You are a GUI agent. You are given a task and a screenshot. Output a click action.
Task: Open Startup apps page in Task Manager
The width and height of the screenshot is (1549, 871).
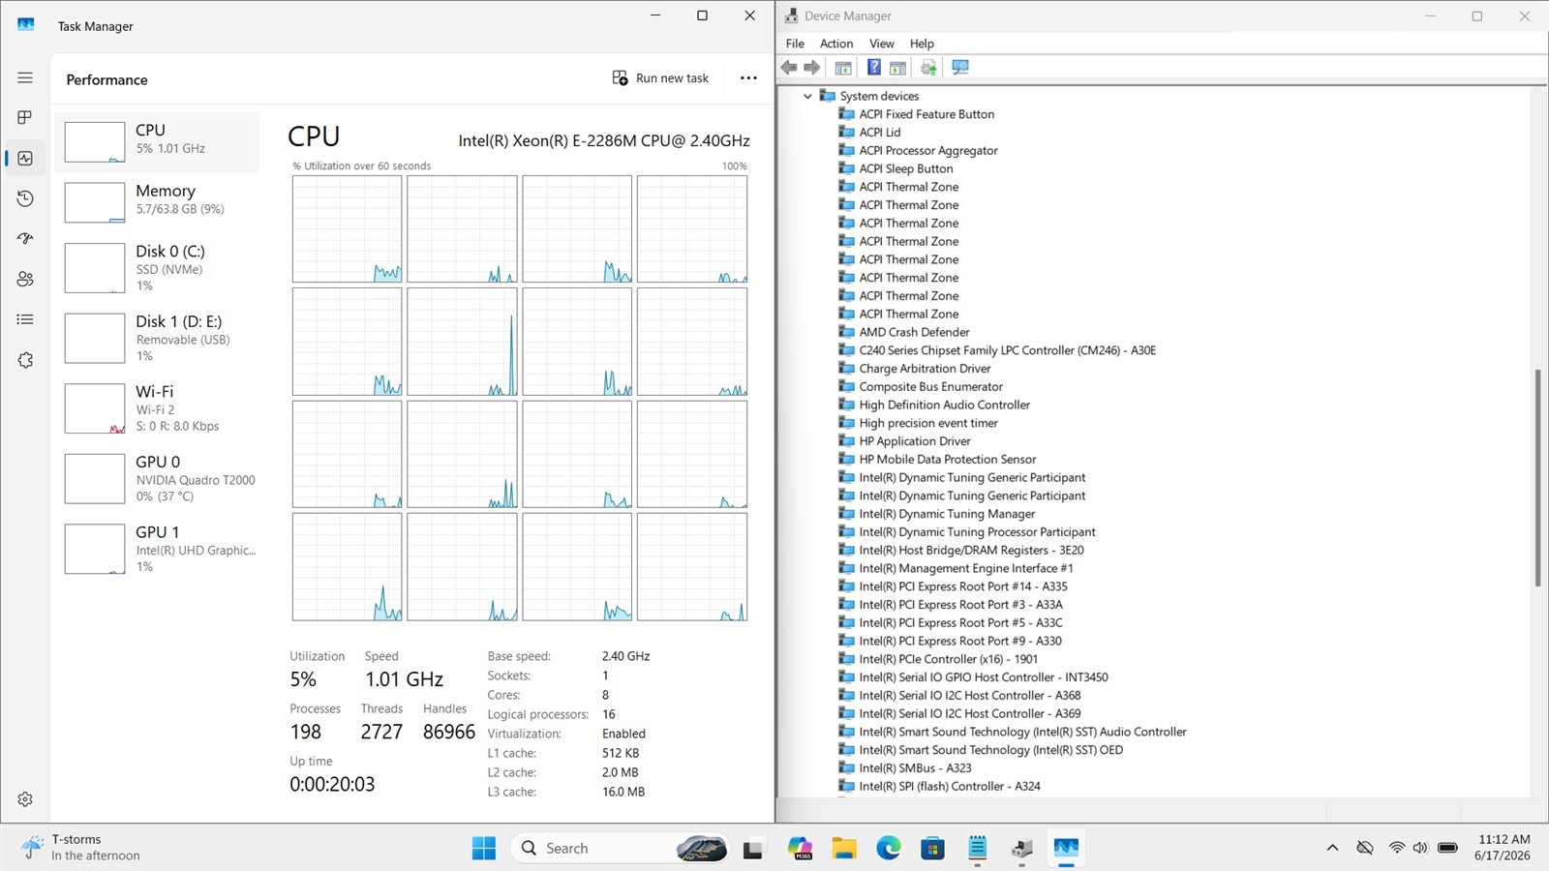click(x=25, y=238)
